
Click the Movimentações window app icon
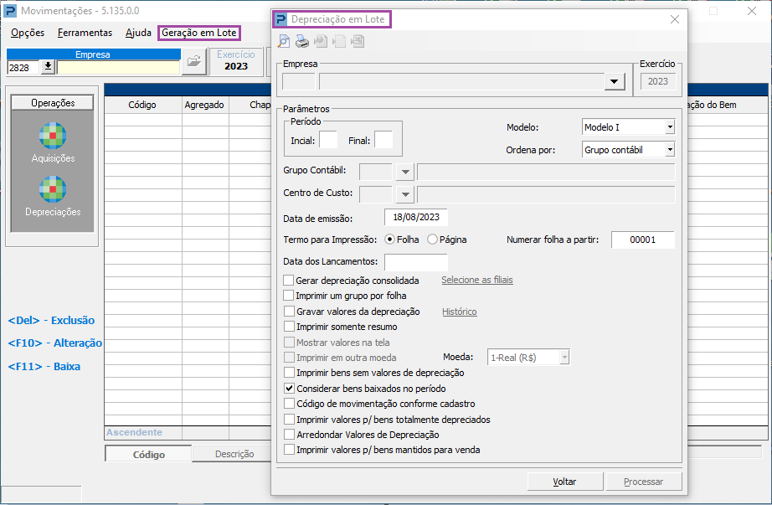10,11
